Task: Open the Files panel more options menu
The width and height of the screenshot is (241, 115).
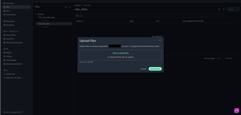Action: click(x=69, y=7)
